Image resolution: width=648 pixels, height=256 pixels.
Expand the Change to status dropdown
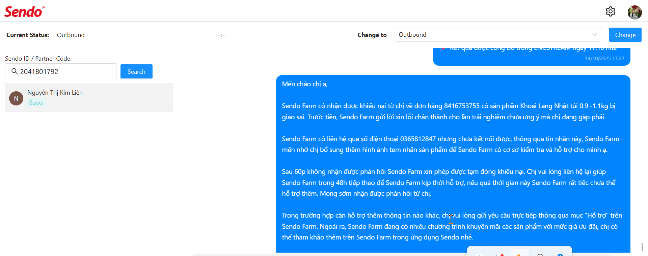498,35
